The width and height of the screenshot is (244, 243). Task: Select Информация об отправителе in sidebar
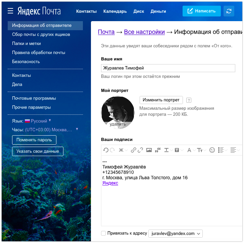point(45,26)
